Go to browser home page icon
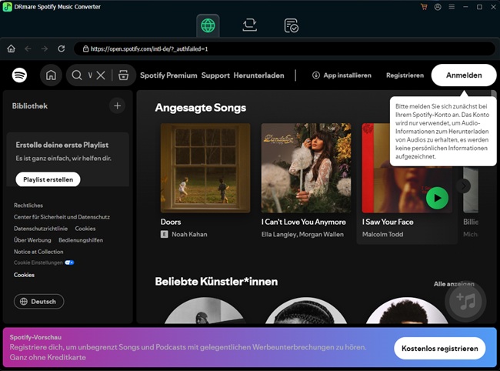Viewport: 500px width, 371px height. point(12,48)
